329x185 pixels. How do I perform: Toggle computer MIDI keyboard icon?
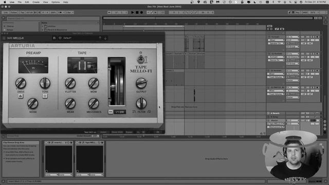pyautogui.click(x=294, y=12)
